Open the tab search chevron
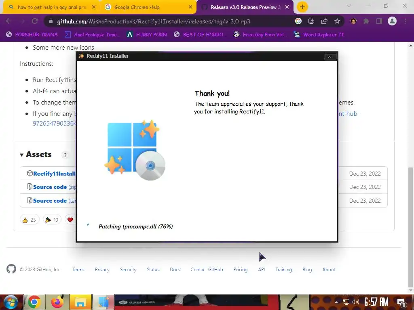Screen dimensions: 414x310 click(349, 6)
